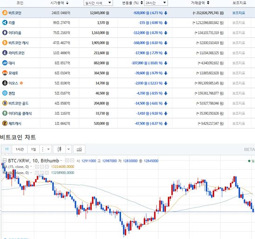
Task: Click the 코인 column header
Action: 20,3
